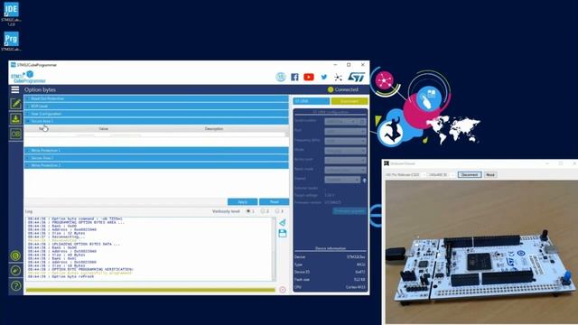578x325 pixels.
Task: Open the Mode dropdown
Action: (x=345, y=151)
